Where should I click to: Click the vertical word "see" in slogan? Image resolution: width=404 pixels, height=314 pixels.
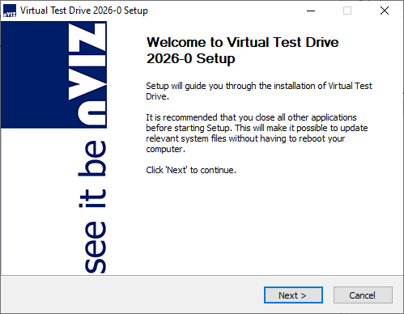(x=96, y=247)
